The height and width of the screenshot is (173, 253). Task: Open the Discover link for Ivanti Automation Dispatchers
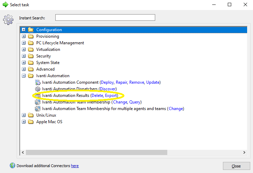(108, 89)
